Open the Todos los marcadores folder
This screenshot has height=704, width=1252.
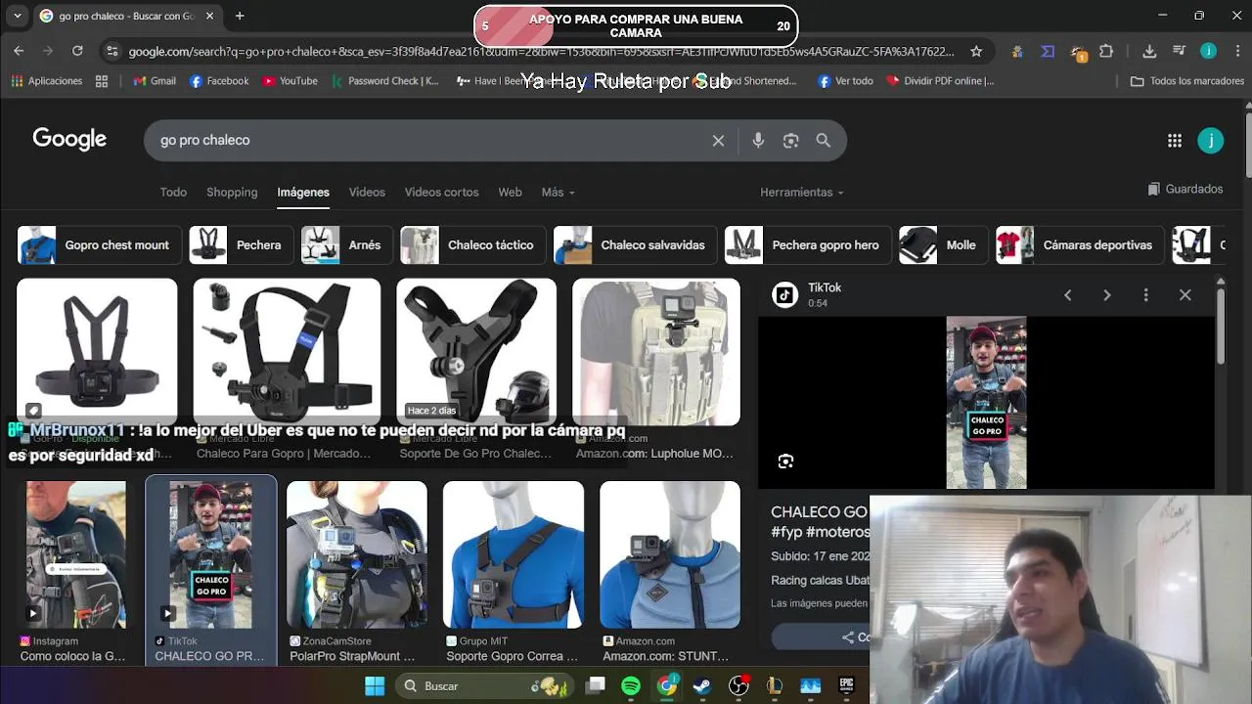[x=1186, y=81]
